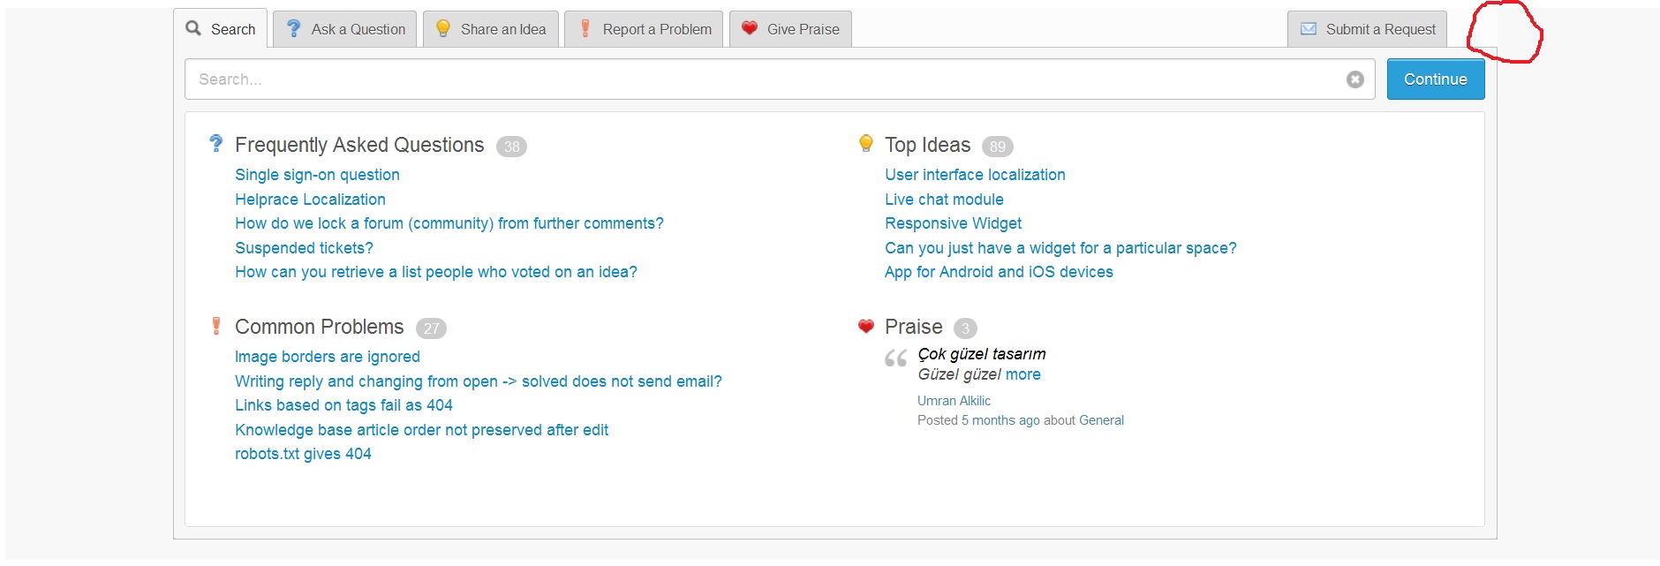Screen dimensions: 1660x566
Task: Click the Praise heart icon
Action: (865, 326)
